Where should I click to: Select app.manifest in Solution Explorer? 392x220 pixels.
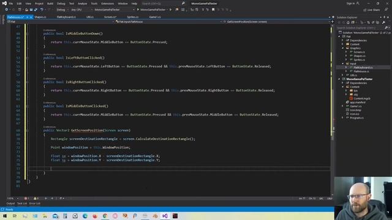358,102
